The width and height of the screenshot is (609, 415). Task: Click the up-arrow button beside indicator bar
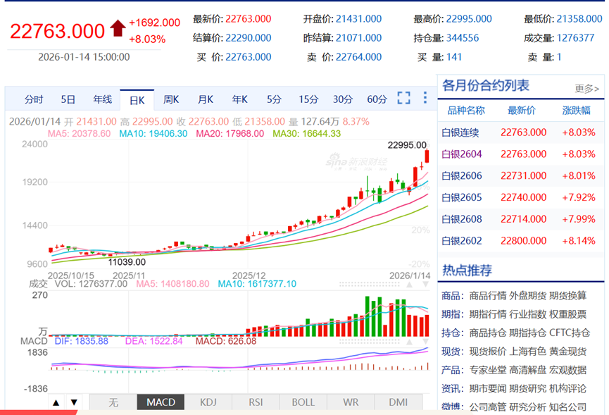pos(56,402)
